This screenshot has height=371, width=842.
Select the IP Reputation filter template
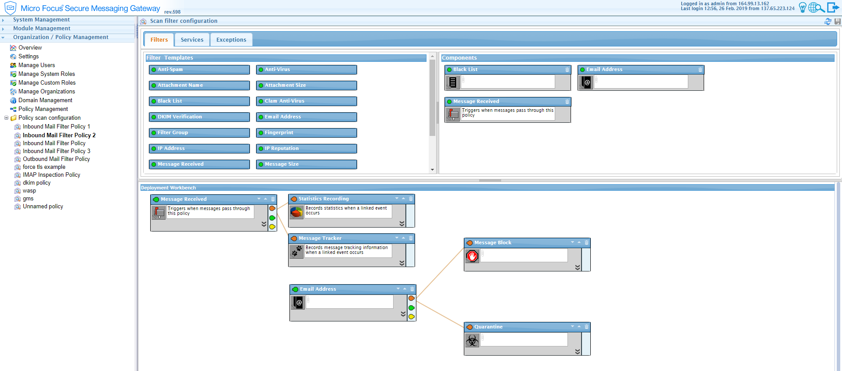tap(307, 149)
